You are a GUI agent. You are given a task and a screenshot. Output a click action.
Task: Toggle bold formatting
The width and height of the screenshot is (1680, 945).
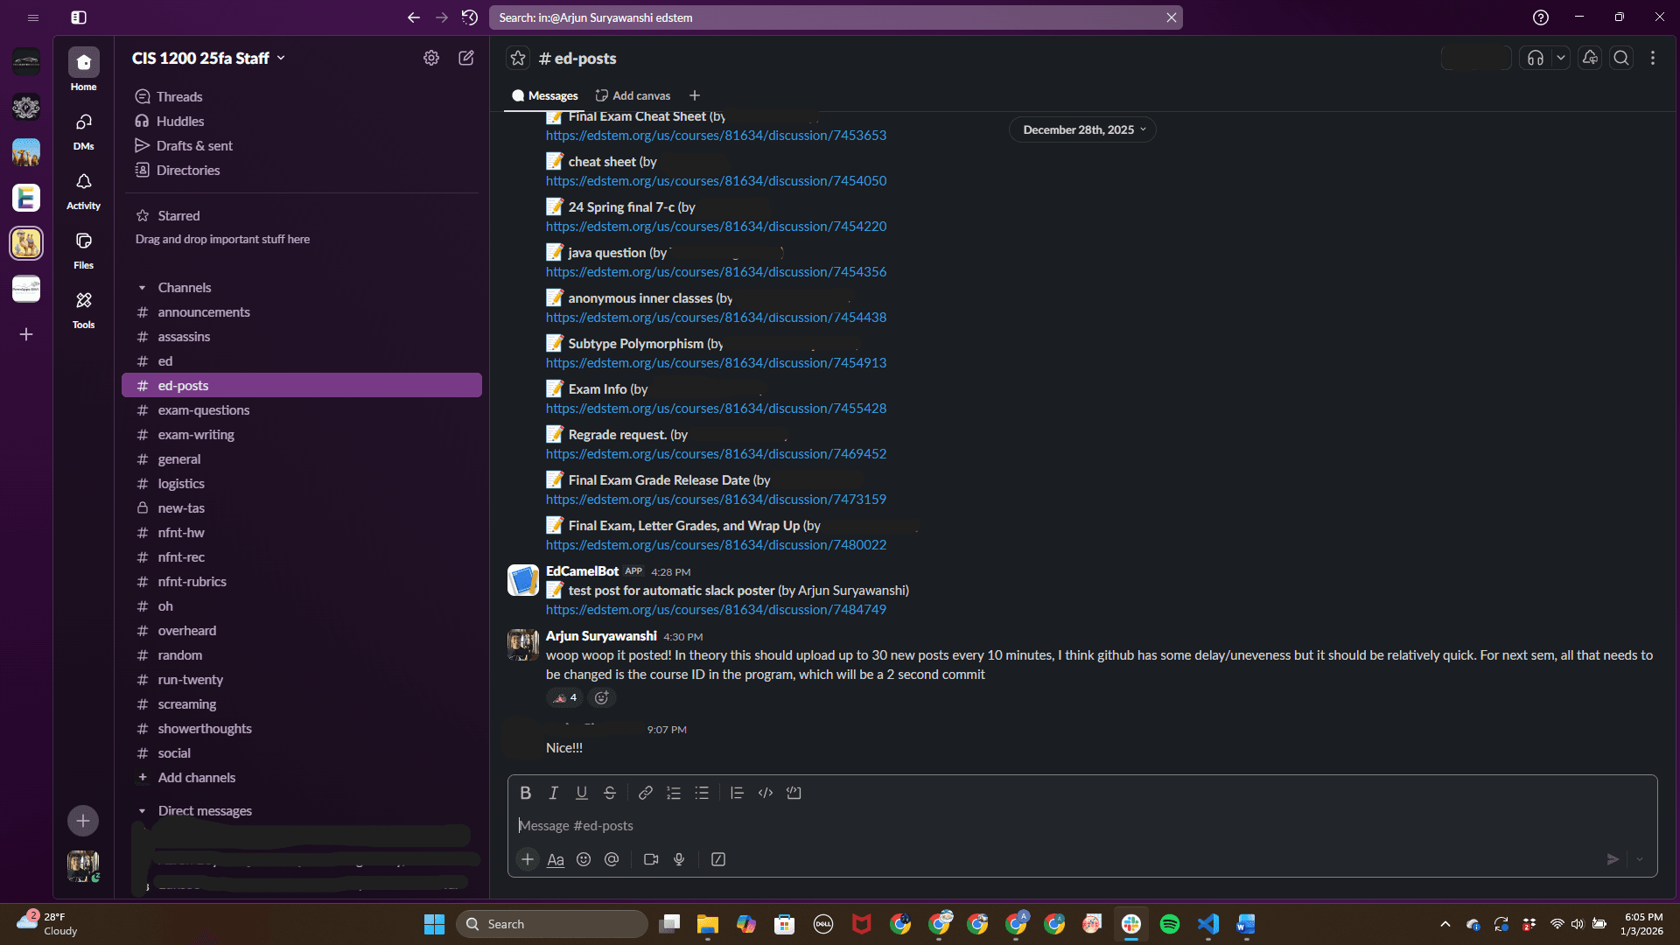[525, 793]
